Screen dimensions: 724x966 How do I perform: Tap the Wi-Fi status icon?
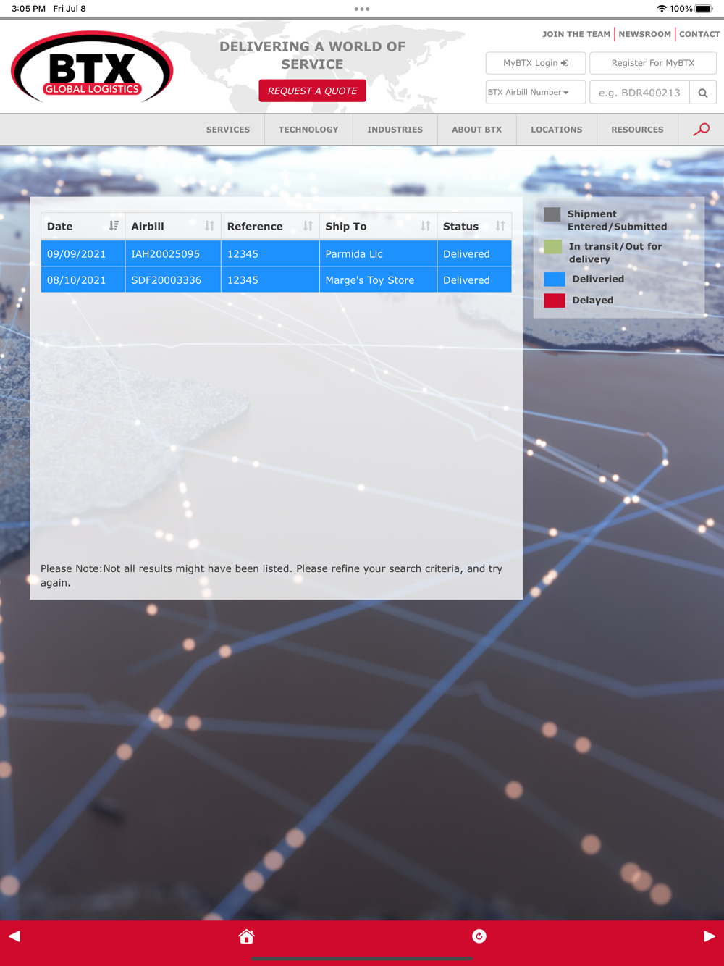coord(662,9)
